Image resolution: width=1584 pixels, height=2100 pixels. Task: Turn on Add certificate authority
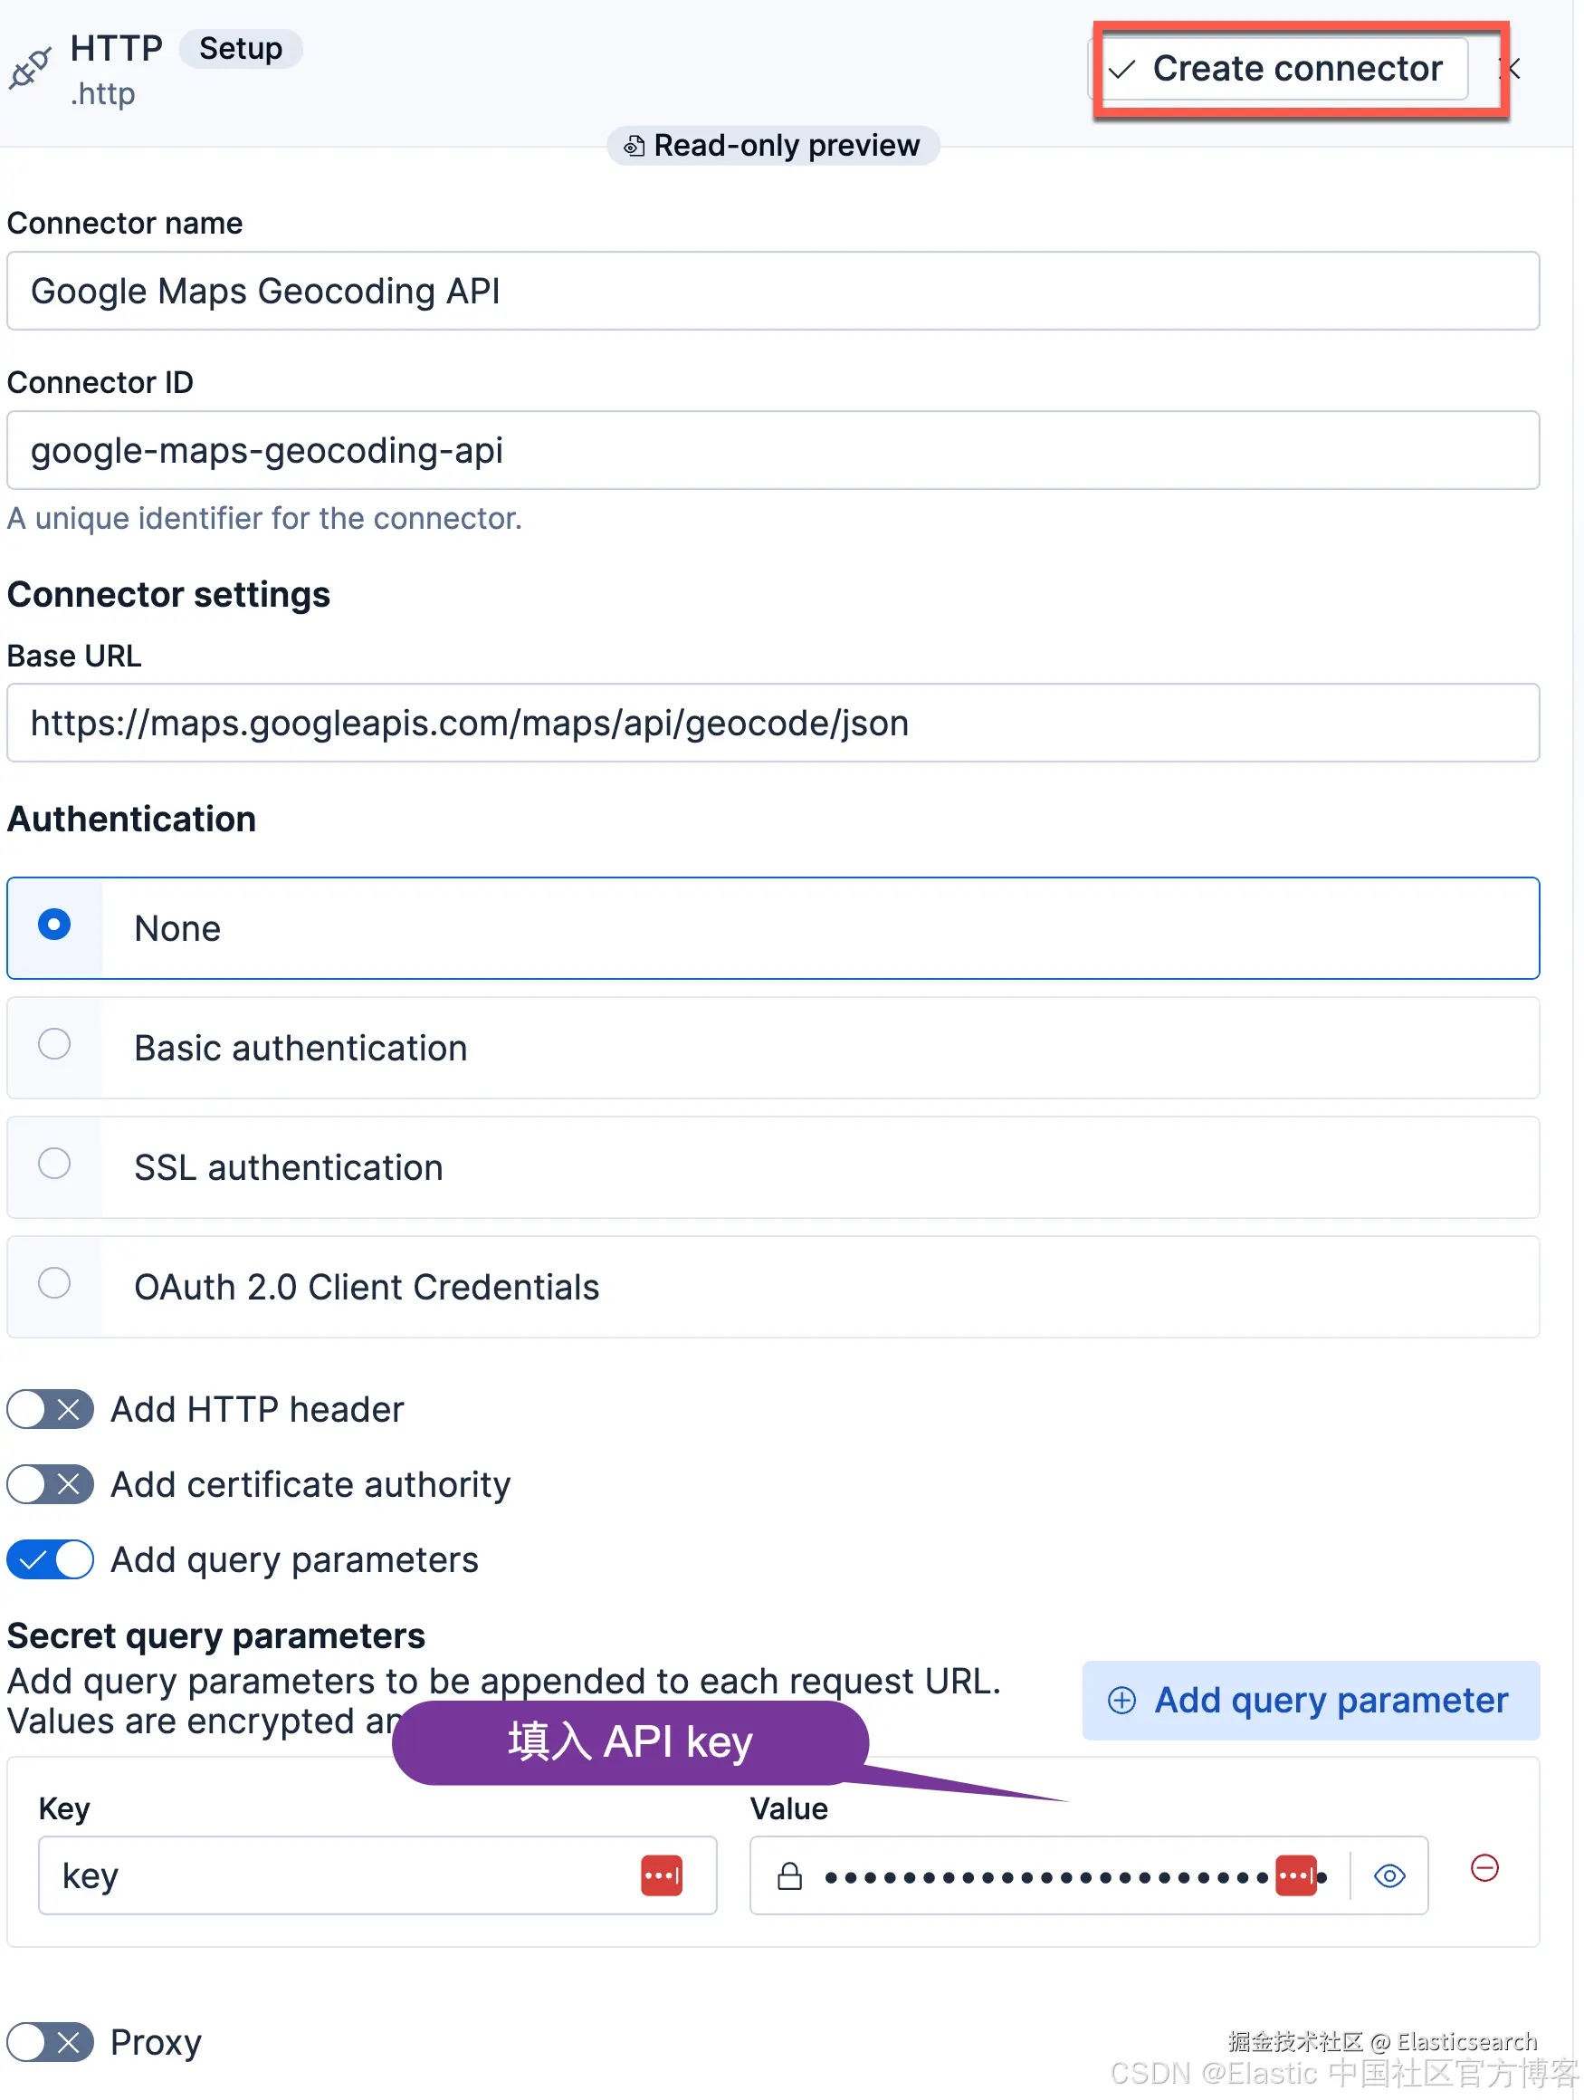[51, 1484]
